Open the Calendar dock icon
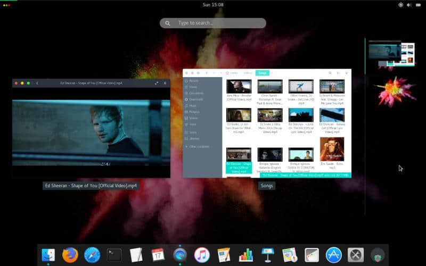 pyautogui.click(x=158, y=255)
